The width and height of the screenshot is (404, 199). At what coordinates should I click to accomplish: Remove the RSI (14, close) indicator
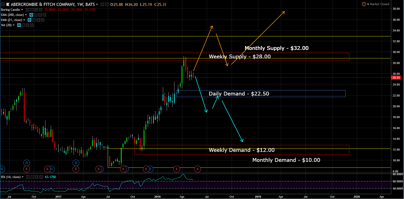(41, 177)
